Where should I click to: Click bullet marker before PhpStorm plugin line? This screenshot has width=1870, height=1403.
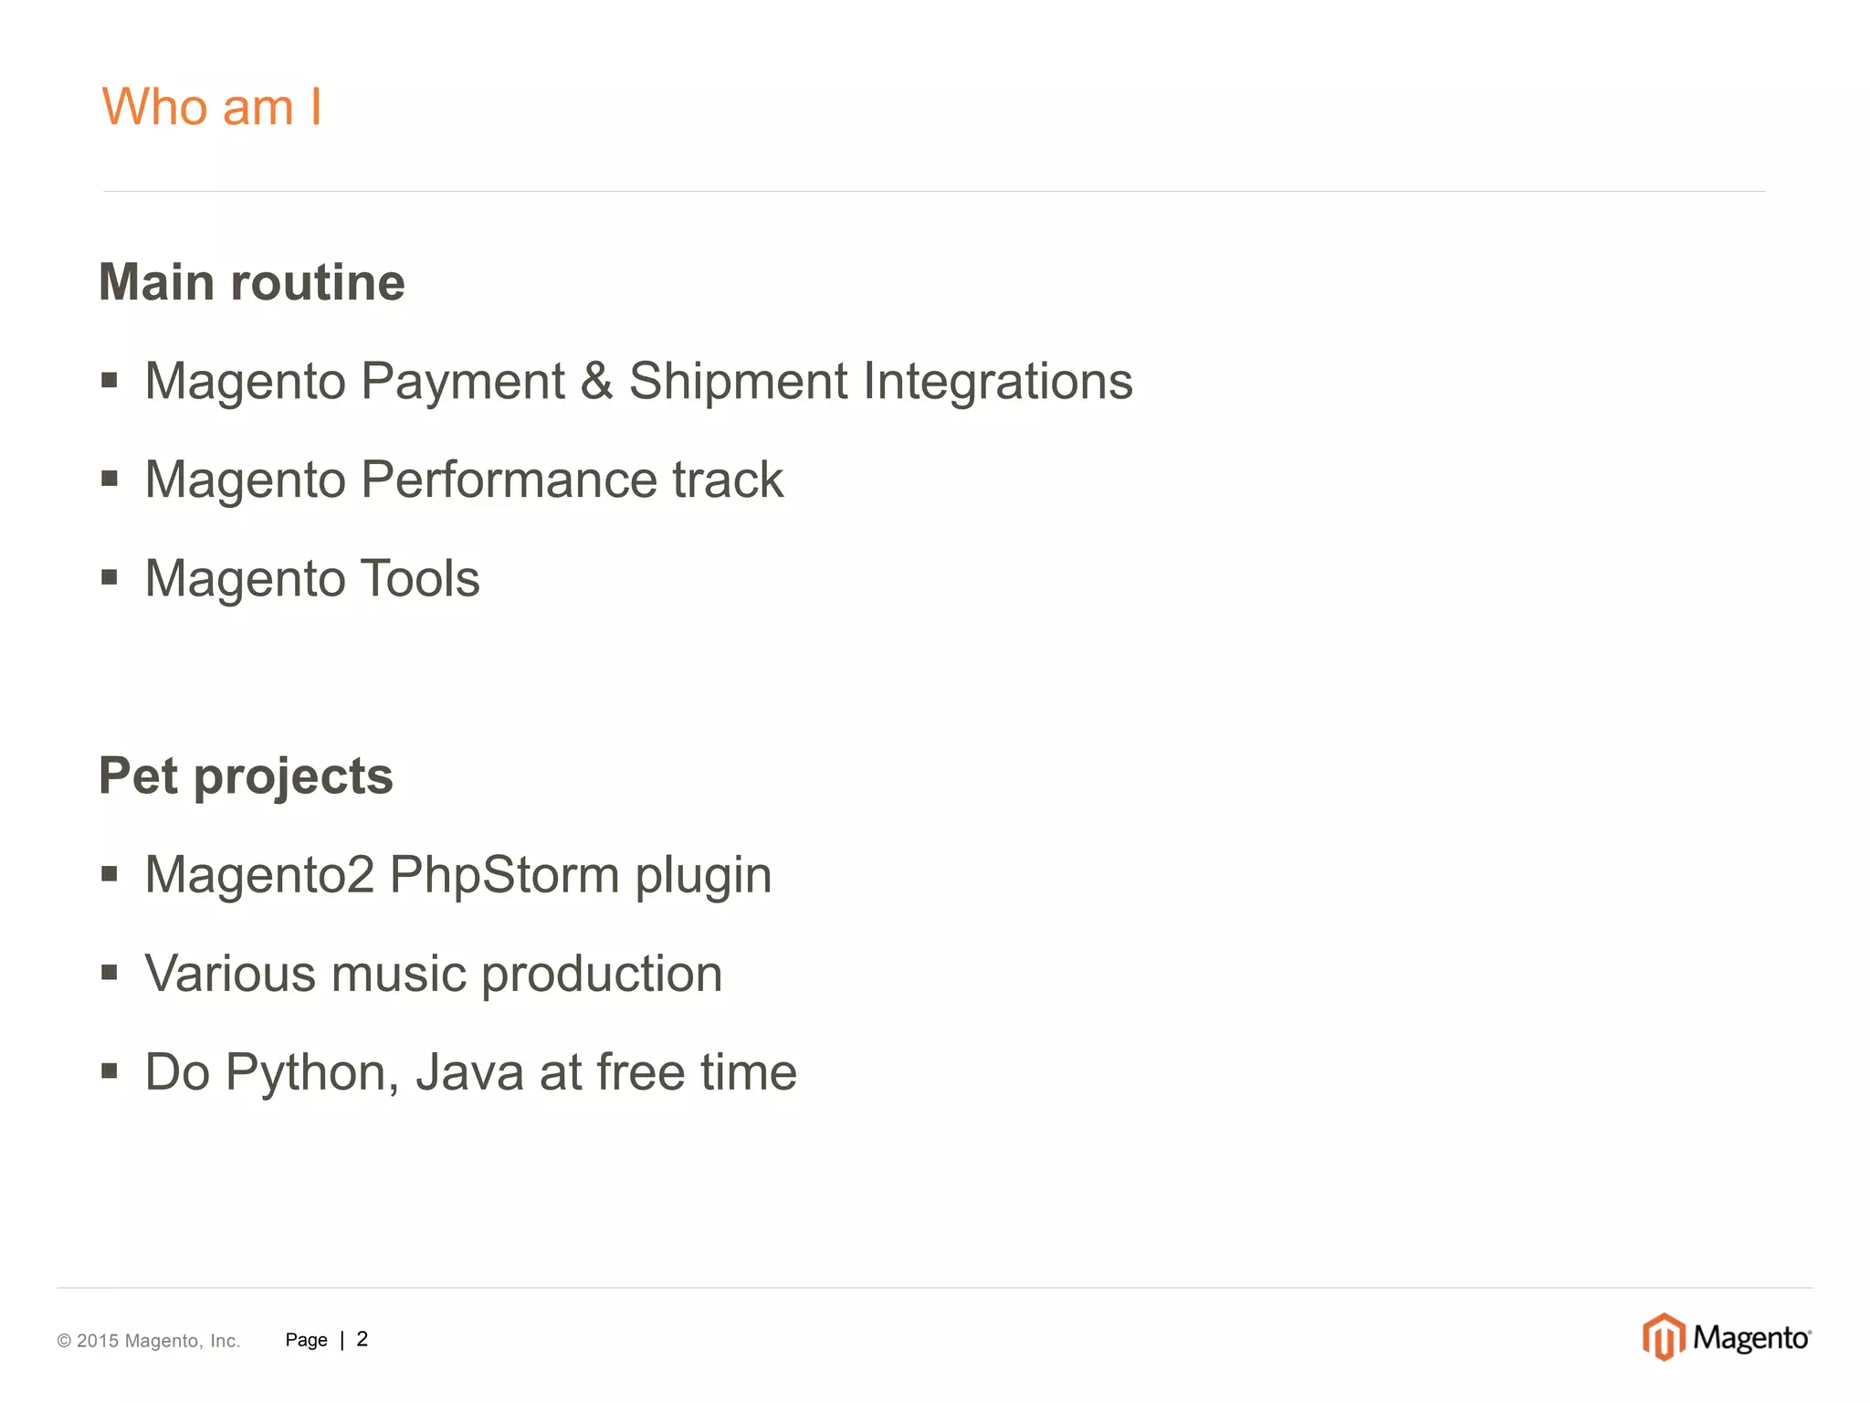[x=110, y=874]
